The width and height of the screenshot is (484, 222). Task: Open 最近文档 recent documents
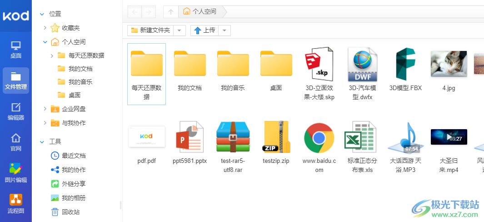[x=68, y=156]
